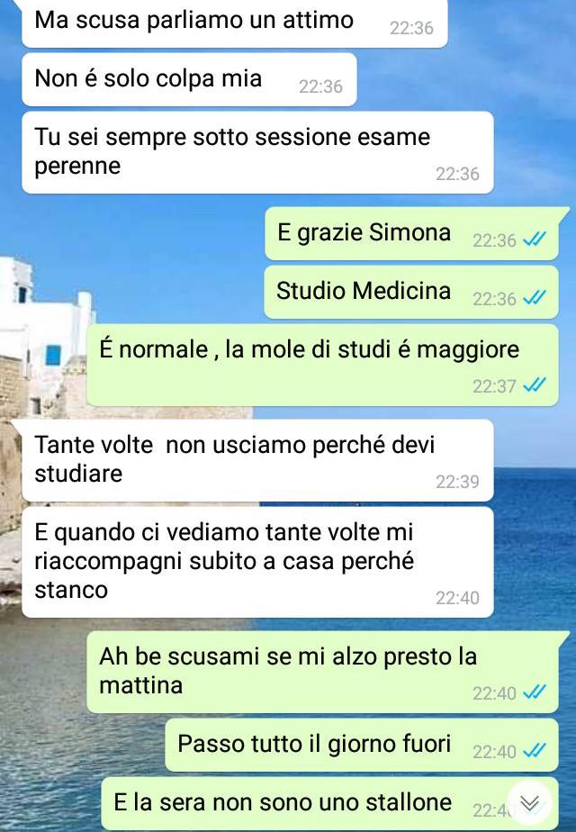The height and width of the screenshot is (832, 576).
Task: Tap 'É normale, la mole di studi' message
Action: (x=322, y=365)
